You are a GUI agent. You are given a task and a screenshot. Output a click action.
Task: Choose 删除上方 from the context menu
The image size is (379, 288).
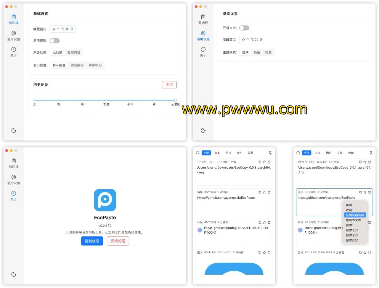[352, 230]
